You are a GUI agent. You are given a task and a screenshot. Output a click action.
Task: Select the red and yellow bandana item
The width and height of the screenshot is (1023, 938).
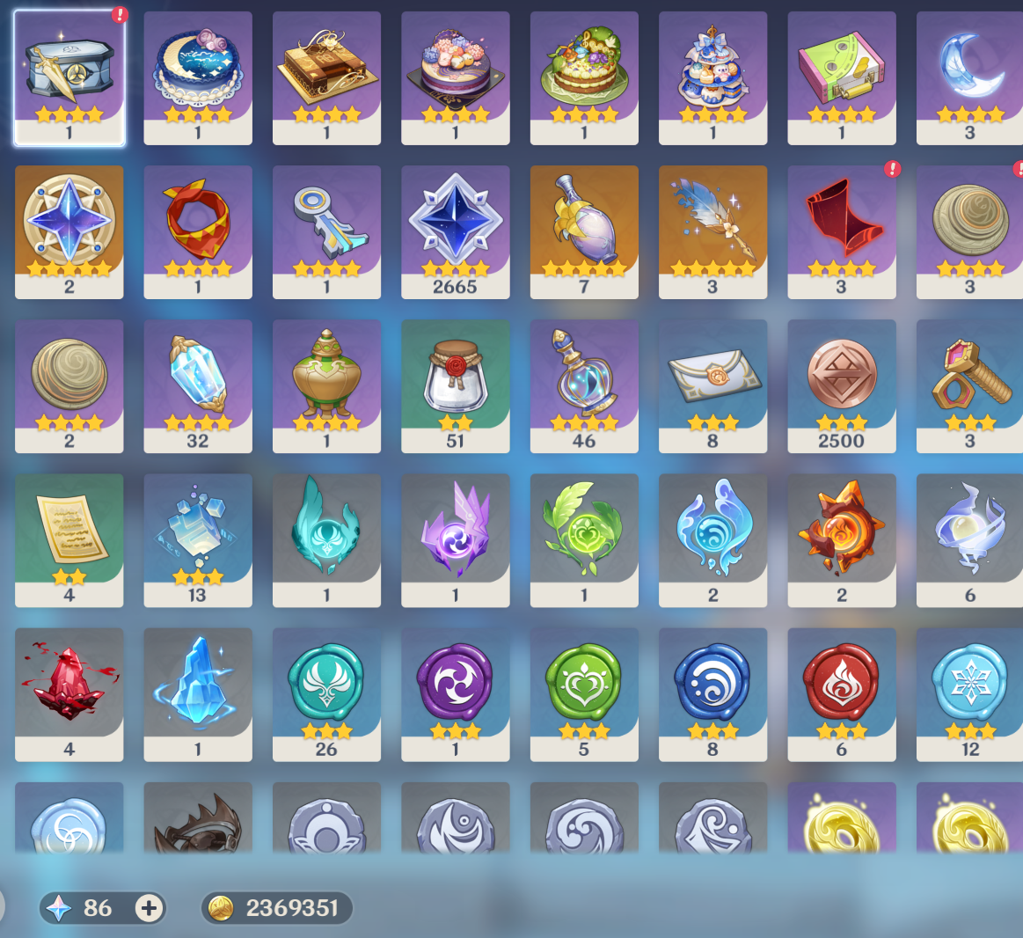[198, 231]
